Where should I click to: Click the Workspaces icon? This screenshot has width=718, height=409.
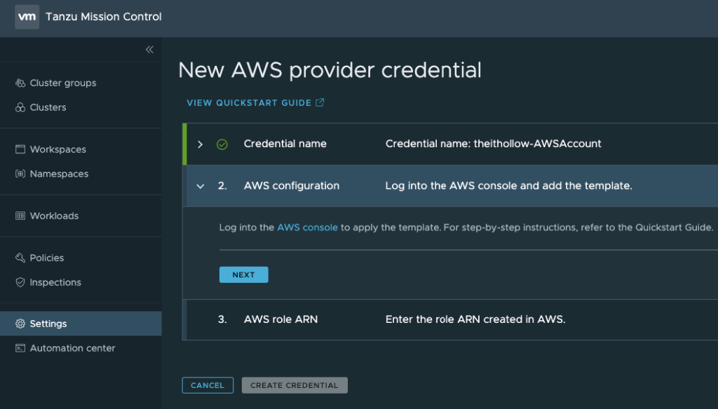click(x=20, y=150)
